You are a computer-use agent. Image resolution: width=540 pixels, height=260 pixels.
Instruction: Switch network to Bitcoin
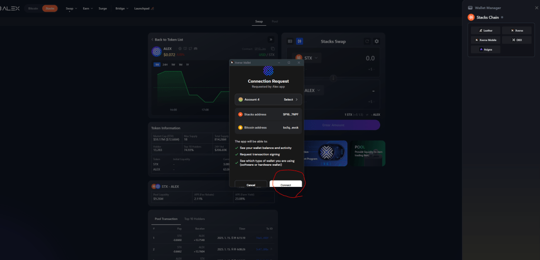(x=33, y=8)
